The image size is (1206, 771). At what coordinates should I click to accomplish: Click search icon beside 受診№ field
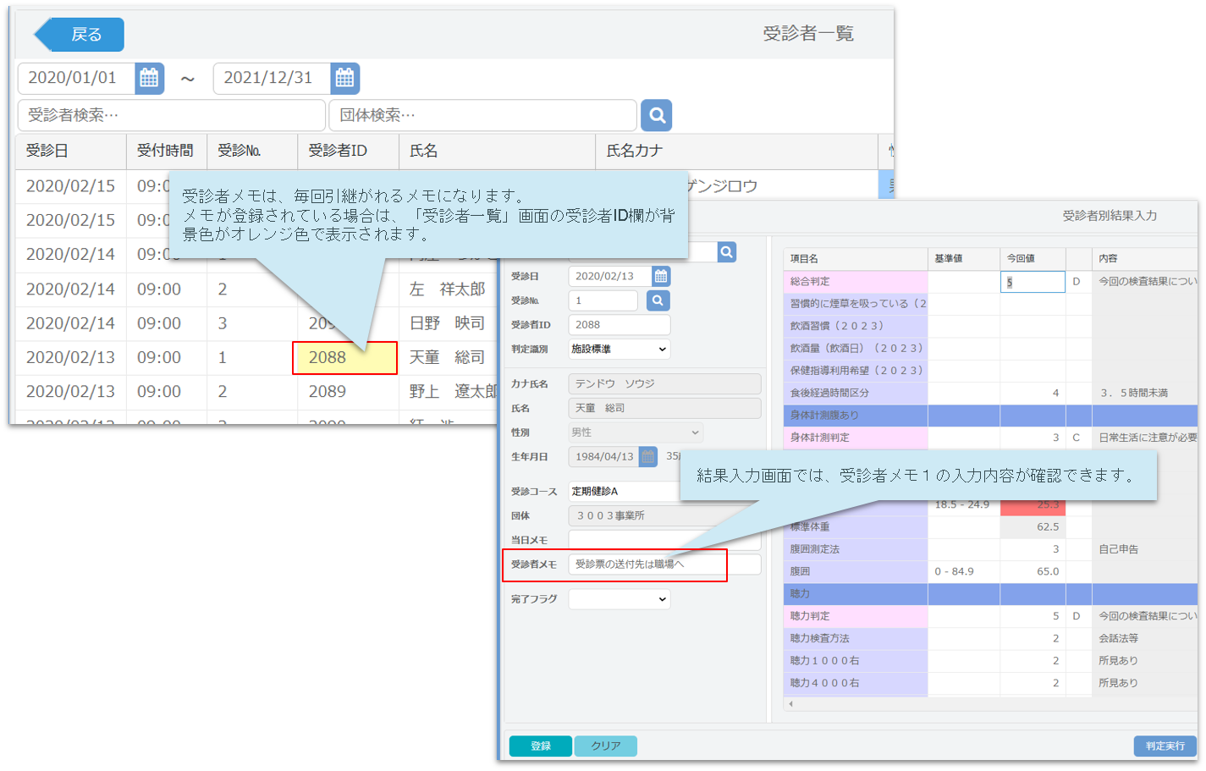point(658,300)
